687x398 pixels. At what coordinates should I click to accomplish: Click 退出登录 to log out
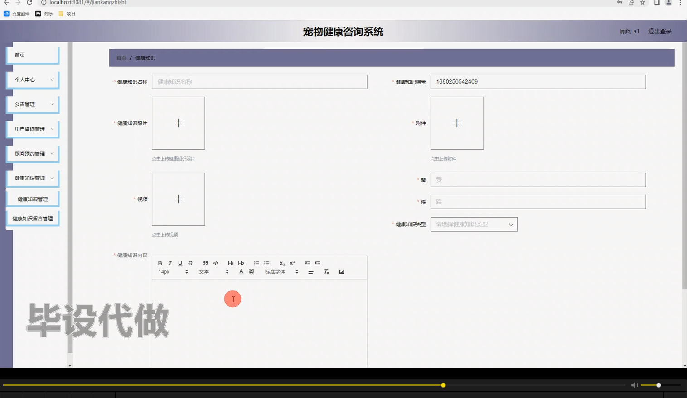pyautogui.click(x=659, y=31)
